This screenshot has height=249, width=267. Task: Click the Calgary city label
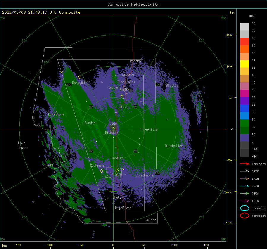[116, 174]
